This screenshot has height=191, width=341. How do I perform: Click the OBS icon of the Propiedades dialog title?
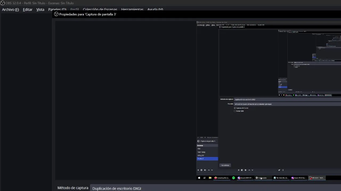pos(56,14)
